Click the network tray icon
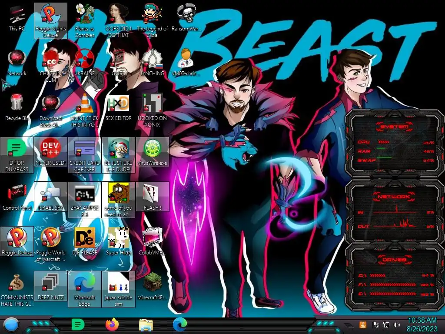 386,324
